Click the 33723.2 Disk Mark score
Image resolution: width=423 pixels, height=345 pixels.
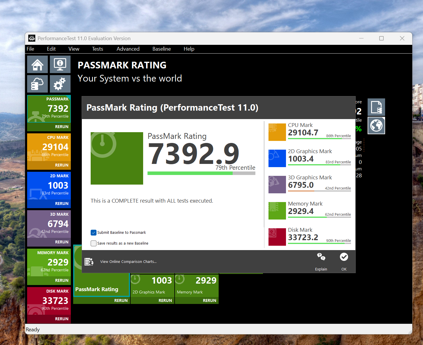(x=303, y=237)
